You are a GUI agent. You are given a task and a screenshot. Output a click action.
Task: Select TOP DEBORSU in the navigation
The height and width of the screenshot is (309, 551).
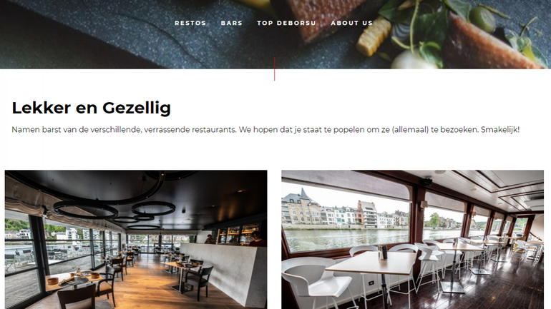[286, 23]
